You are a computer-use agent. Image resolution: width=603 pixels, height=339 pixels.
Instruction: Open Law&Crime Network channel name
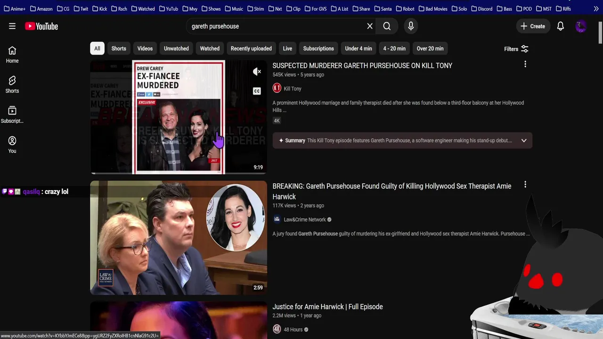click(305, 219)
